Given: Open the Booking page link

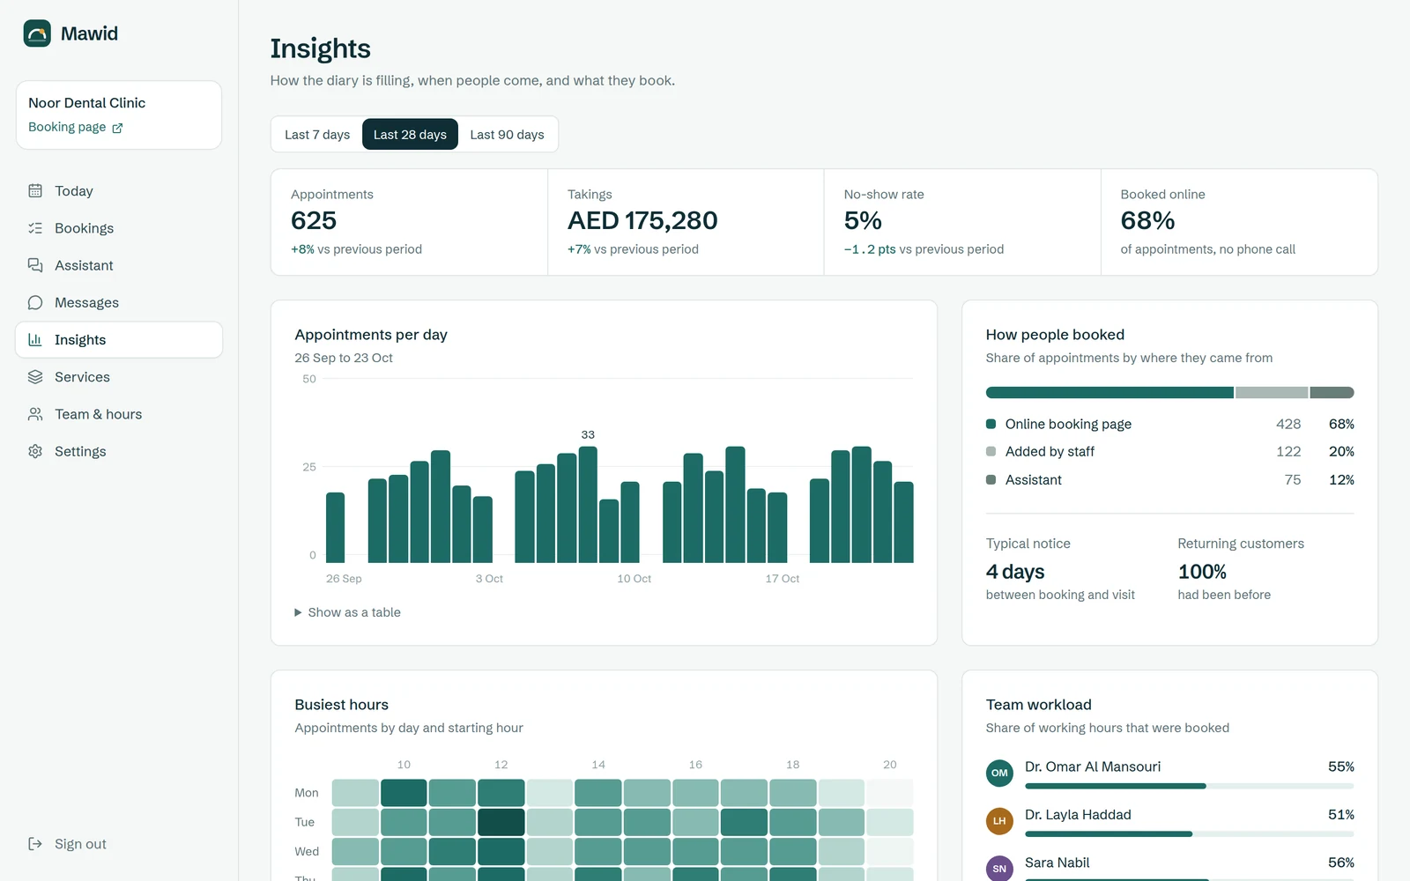Looking at the screenshot, I should (75, 127).
